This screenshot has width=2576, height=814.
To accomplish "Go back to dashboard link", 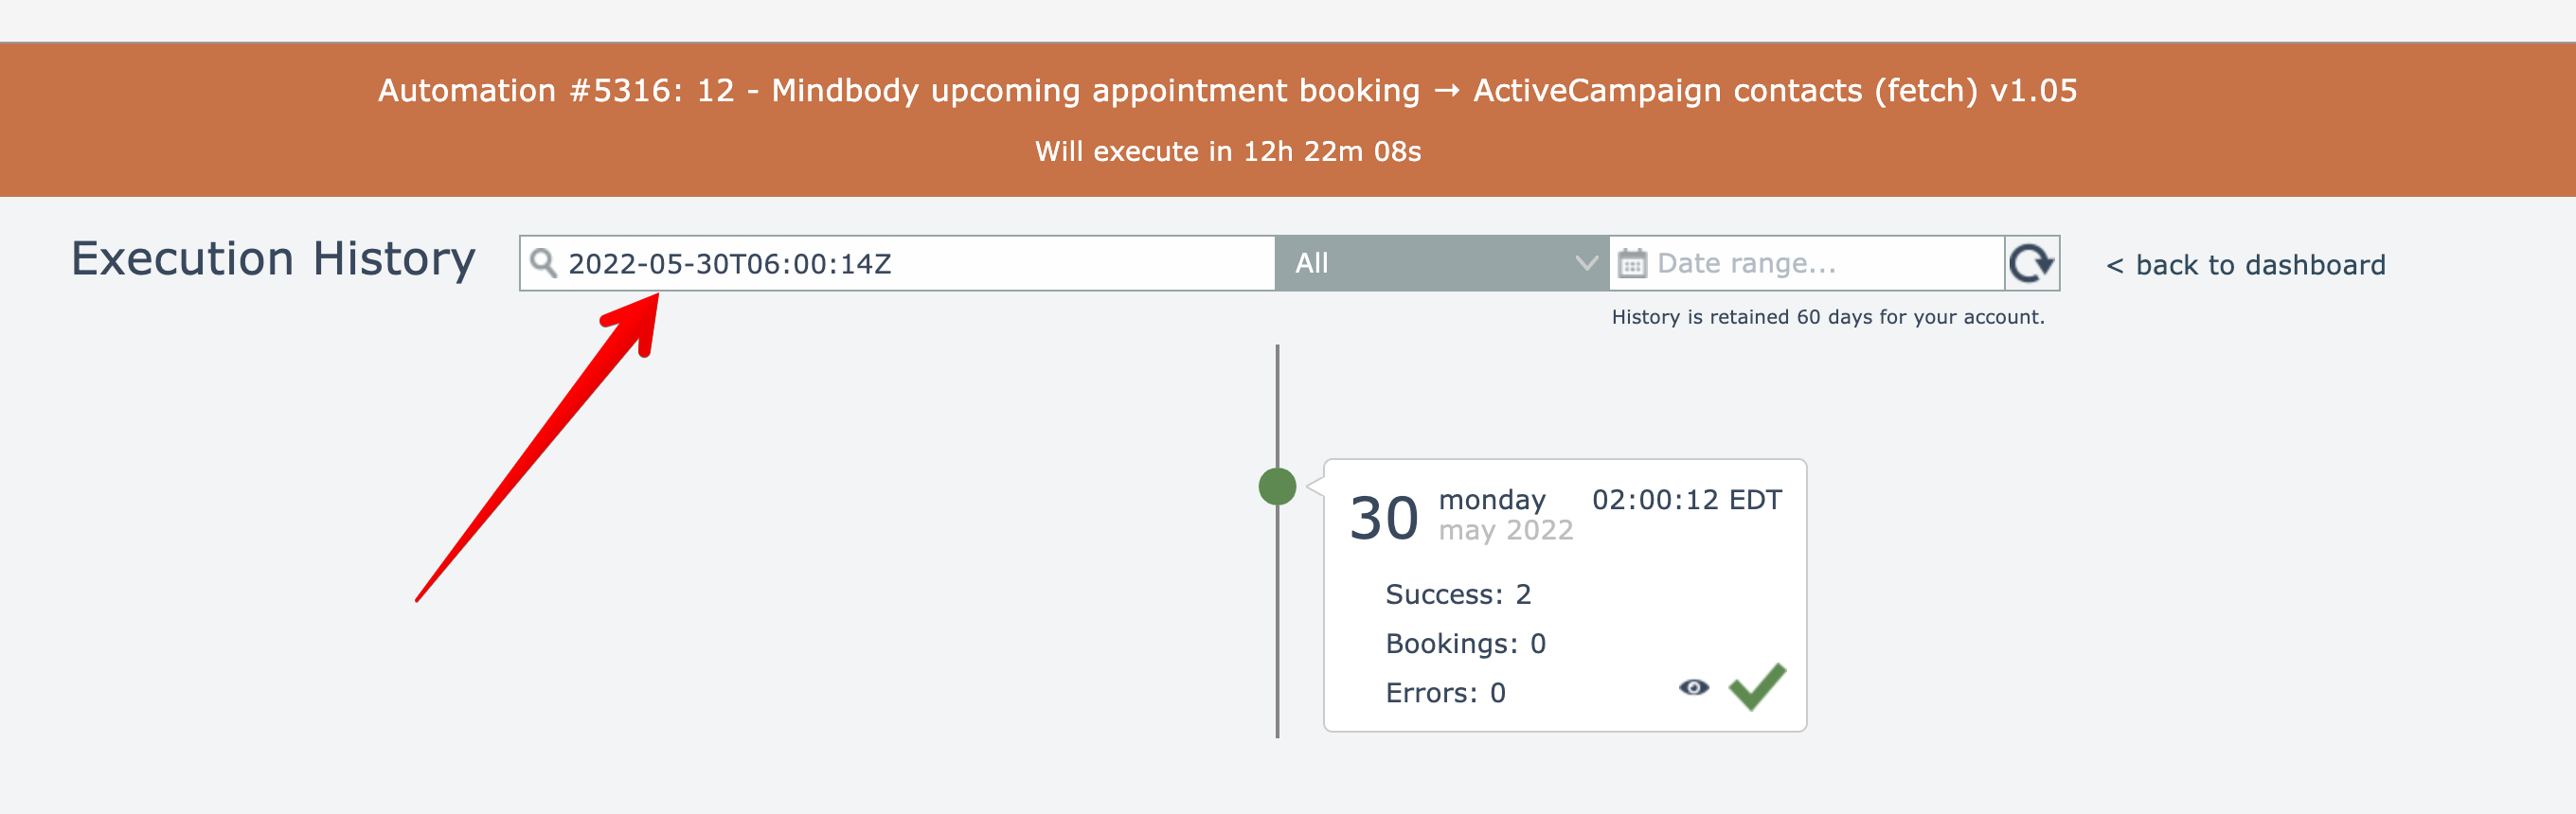I will 2245,265.
